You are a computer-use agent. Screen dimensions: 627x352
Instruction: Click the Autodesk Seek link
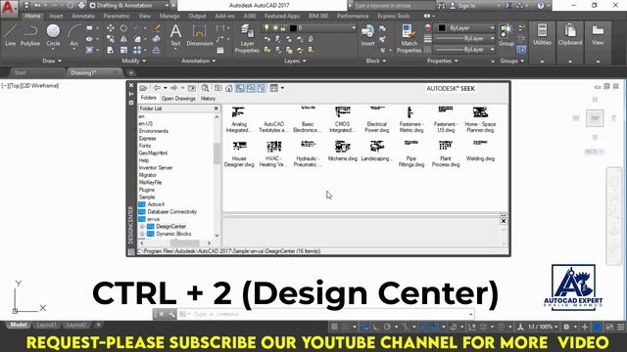click(x=451, y=89)
